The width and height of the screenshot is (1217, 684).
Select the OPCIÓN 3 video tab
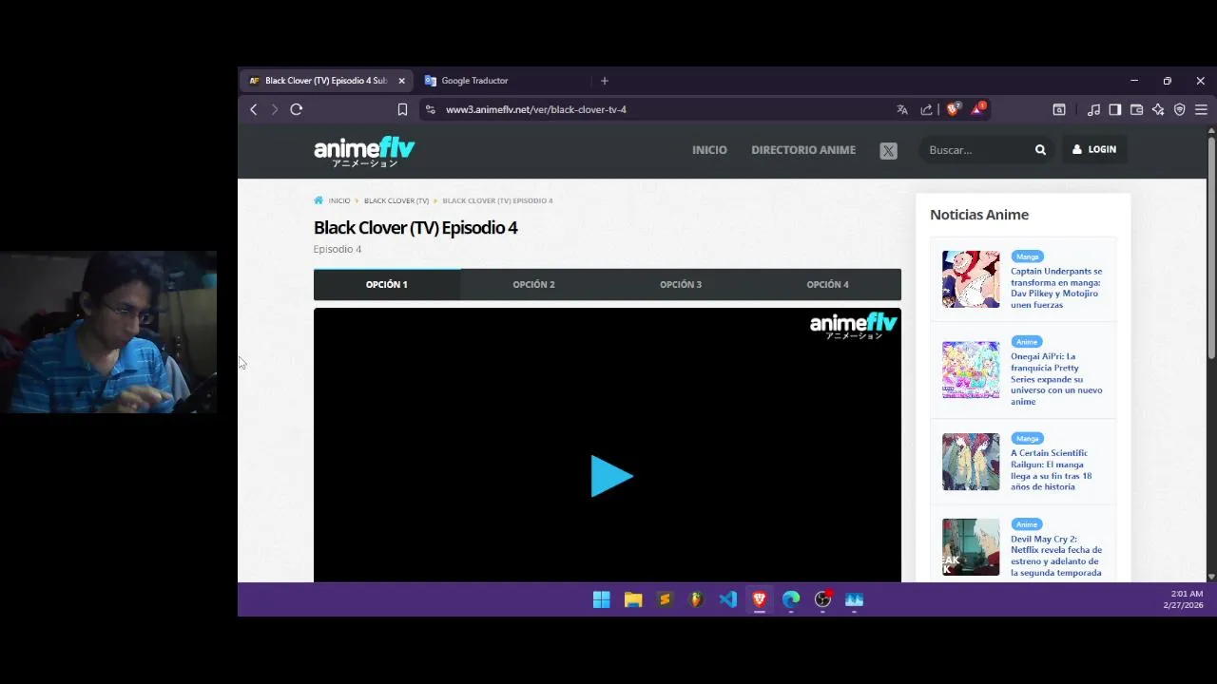point(681,284)
